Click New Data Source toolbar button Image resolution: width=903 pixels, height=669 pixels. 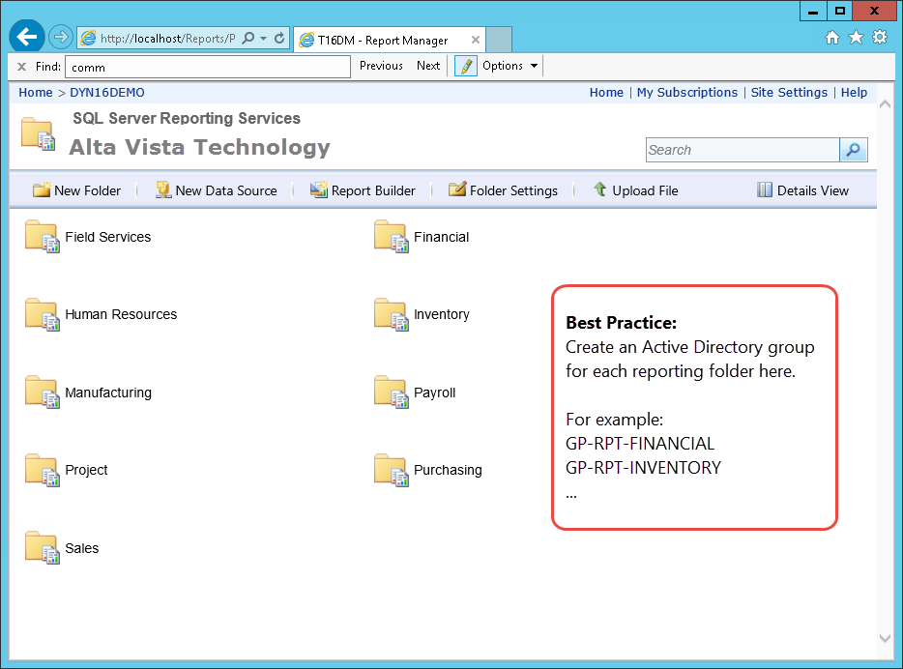point(217,190)
